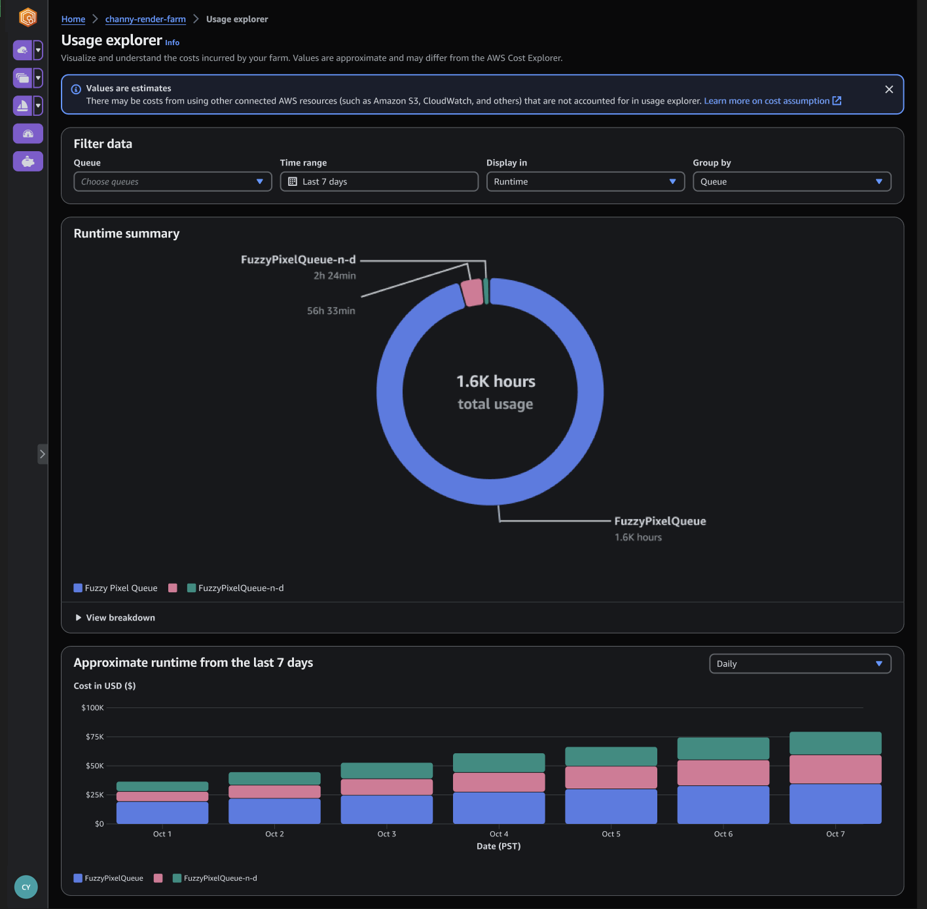The image size is (927, 909).
Task: Expand the arrow beside the sailboat icon
Action: coord(38,105)
